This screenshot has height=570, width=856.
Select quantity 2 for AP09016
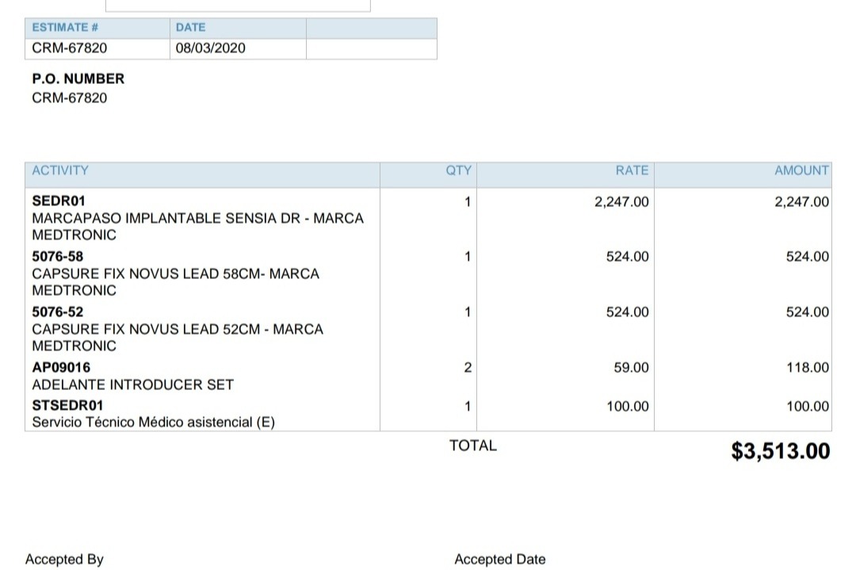tap(468, 367)
